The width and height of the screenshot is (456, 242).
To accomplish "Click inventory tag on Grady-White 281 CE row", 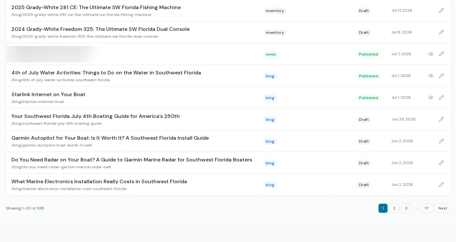I will click(x=275, y=11).
